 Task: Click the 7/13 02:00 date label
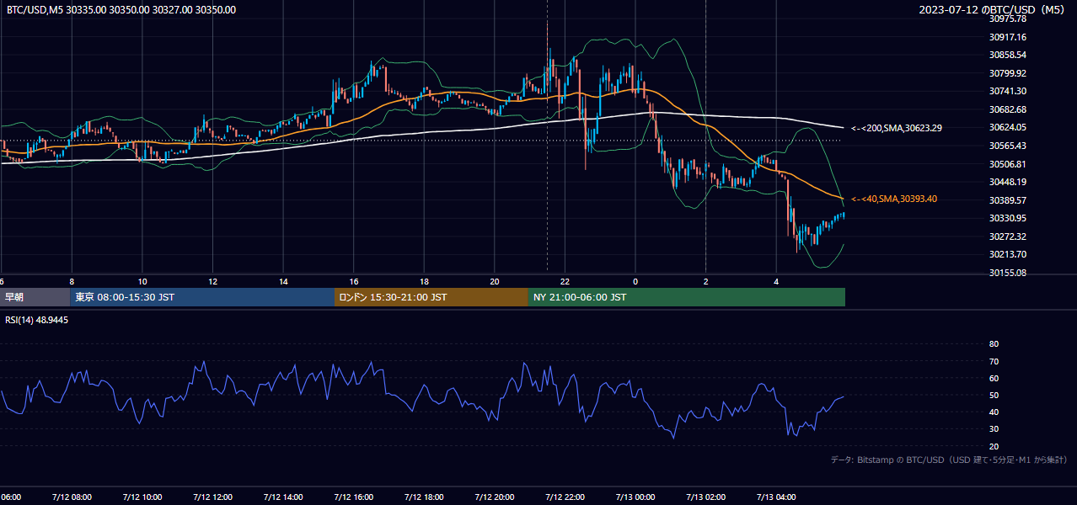705,497
